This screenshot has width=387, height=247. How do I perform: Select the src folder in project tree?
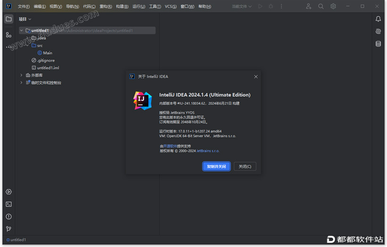(x=37, y=45)
